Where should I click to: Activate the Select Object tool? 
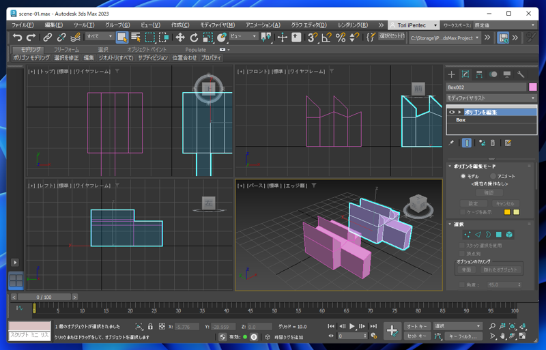click(x=122, y=37)
